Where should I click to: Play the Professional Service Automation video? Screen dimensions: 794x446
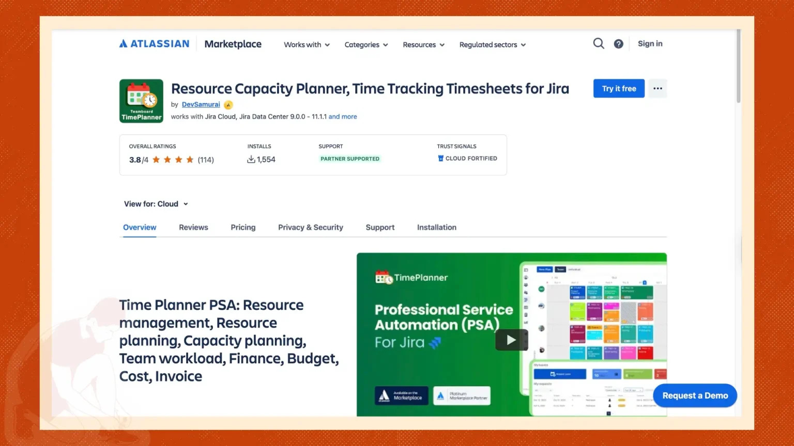click(511, 340)
